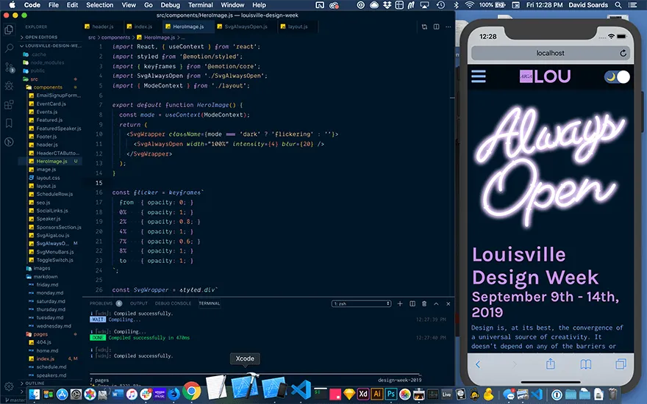The width and height of the screenshot is (647, 404).
Task: Open the Terminal menu in menu bar
Action: (x=201, y=5)
